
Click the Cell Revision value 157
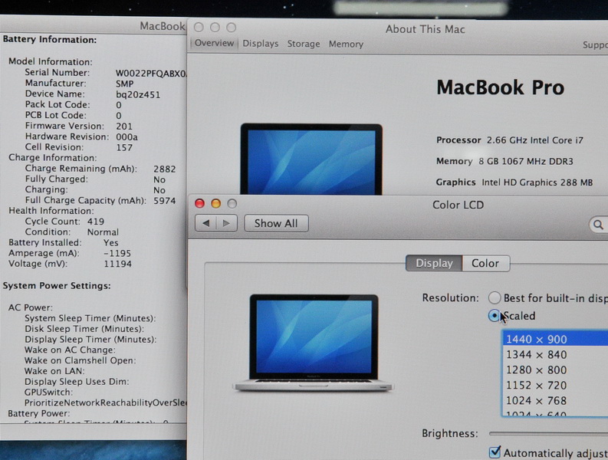[x=124, y=148]
